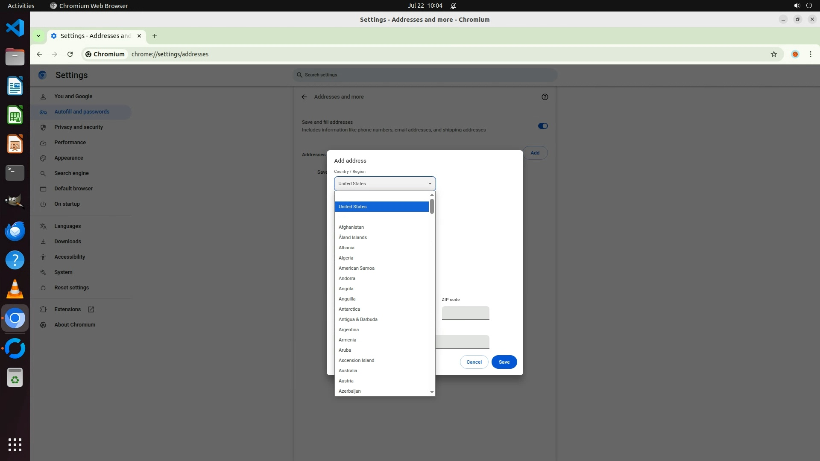Toggle Save and fill addresses switch
Screen dimensions: 820x461
point(542,126)
